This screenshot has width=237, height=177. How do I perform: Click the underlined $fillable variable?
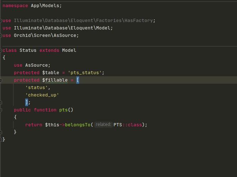55,80
